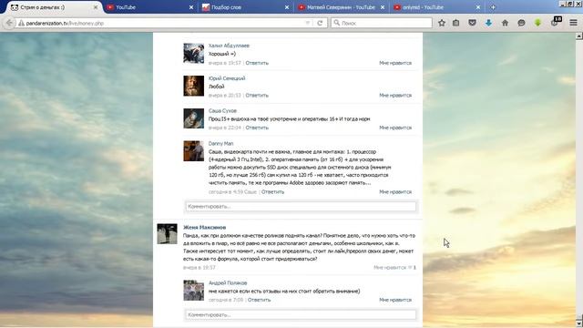Close the first YouTube tab
The width and height of the screenshot is (583, 328).
(x=191, y=7)
